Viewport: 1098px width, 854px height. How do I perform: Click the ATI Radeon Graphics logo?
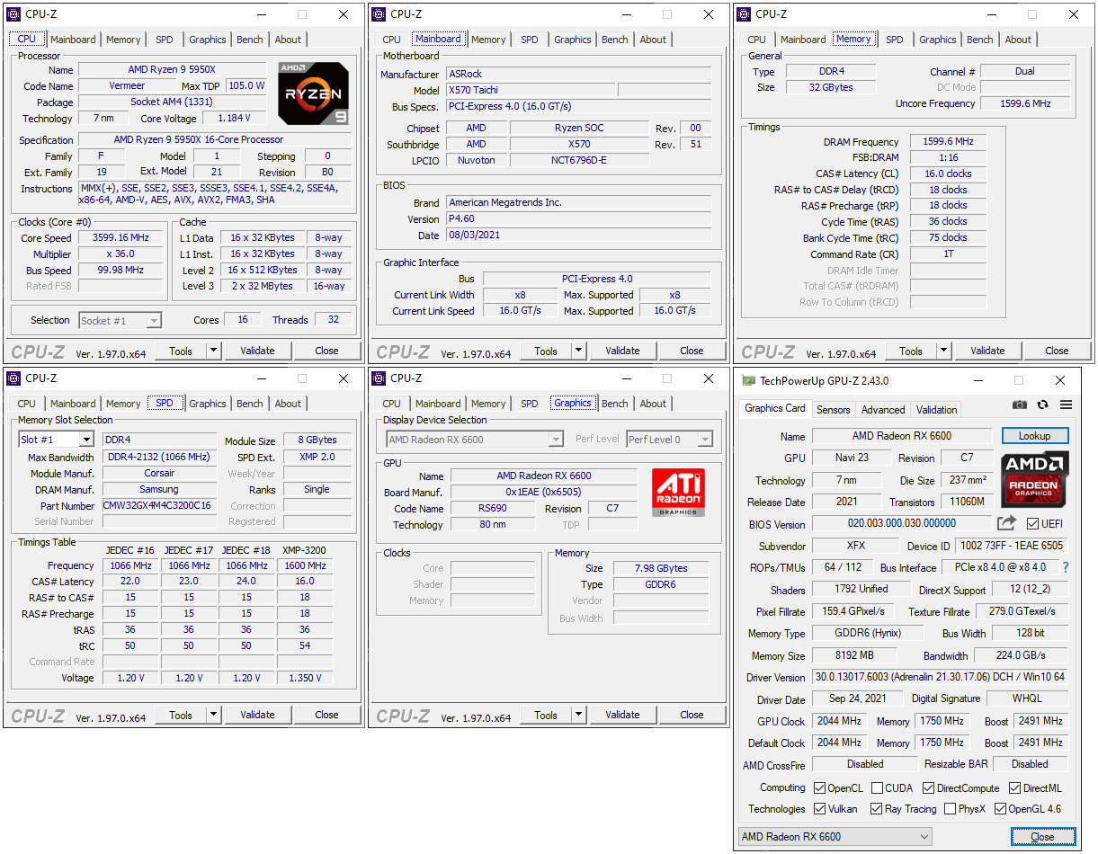click(x=678, y=492)
